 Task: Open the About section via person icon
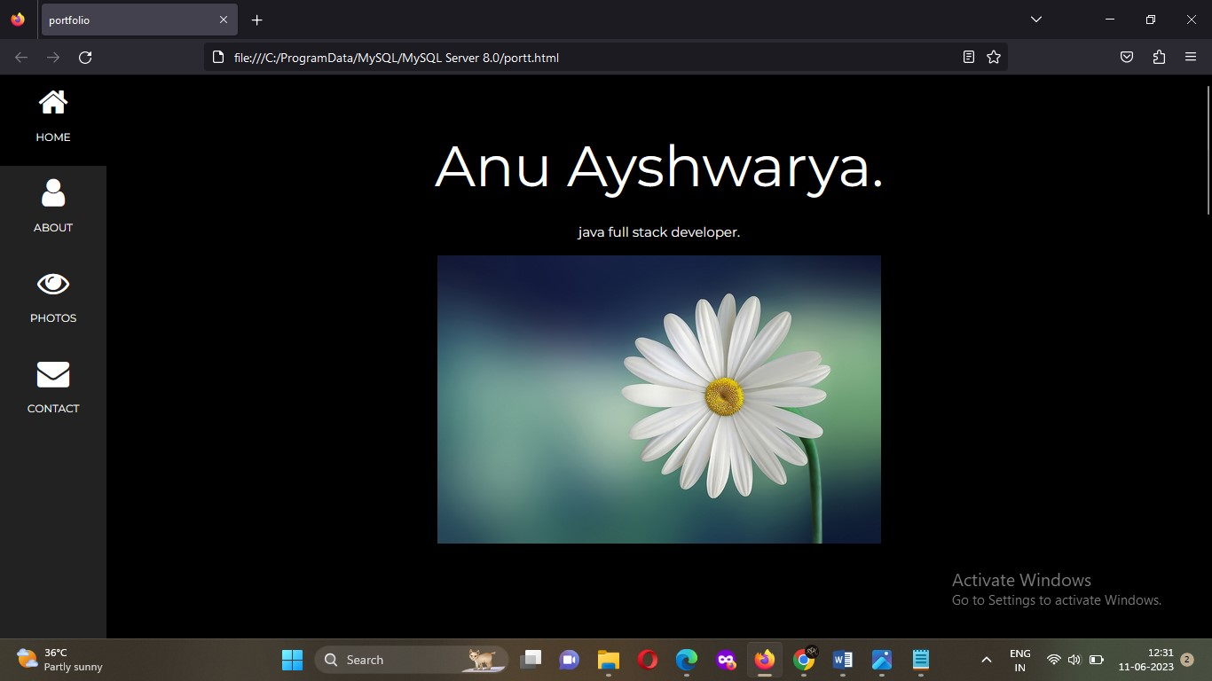[52, 192]
